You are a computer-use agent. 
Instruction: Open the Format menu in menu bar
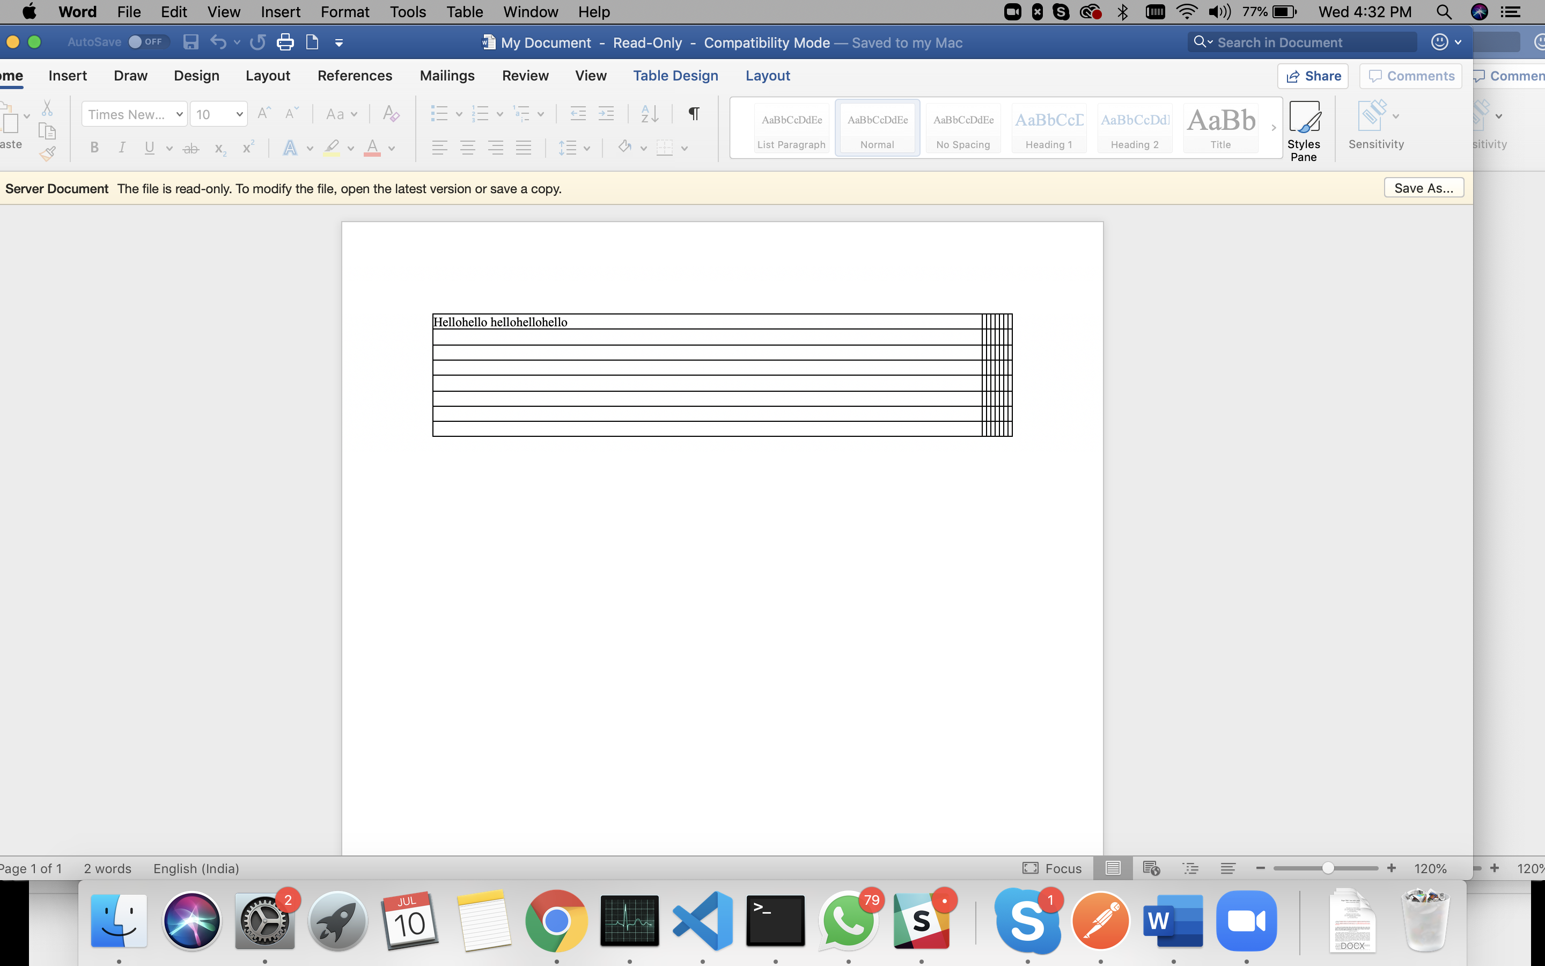(x=345, y=11)
